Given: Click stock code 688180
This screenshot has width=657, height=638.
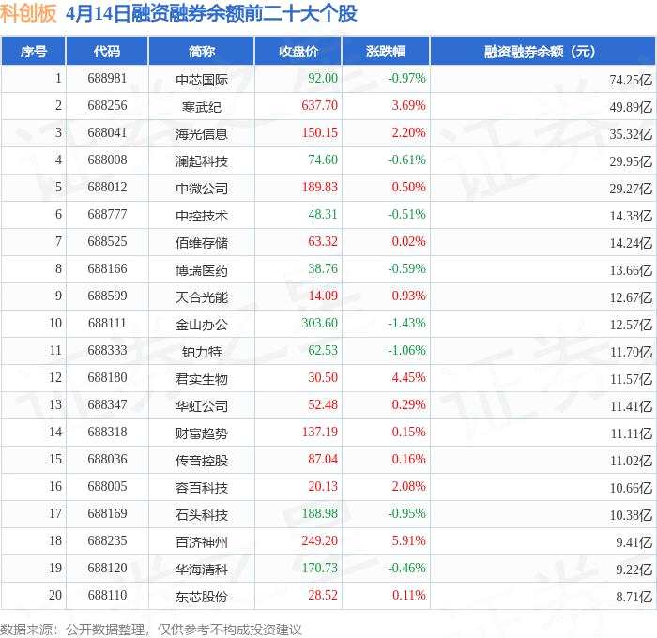Looking at the screenshot, I should [107, 378].
